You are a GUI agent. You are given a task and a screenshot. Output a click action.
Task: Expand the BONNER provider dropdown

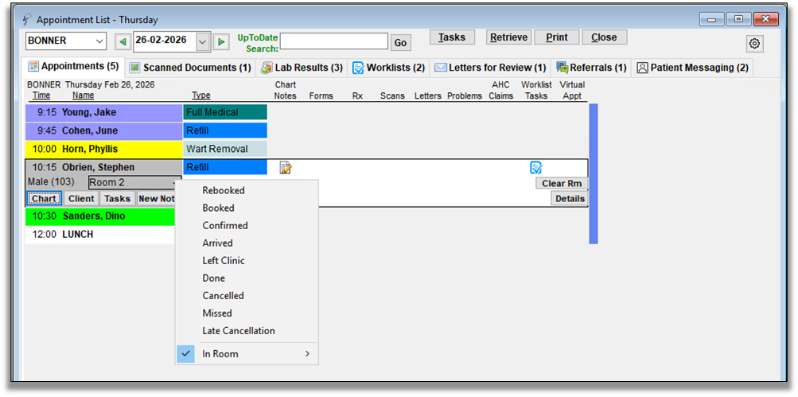click(x=99, y=41)
